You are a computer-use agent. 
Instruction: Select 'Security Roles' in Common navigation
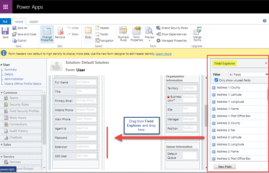[19, 105]
